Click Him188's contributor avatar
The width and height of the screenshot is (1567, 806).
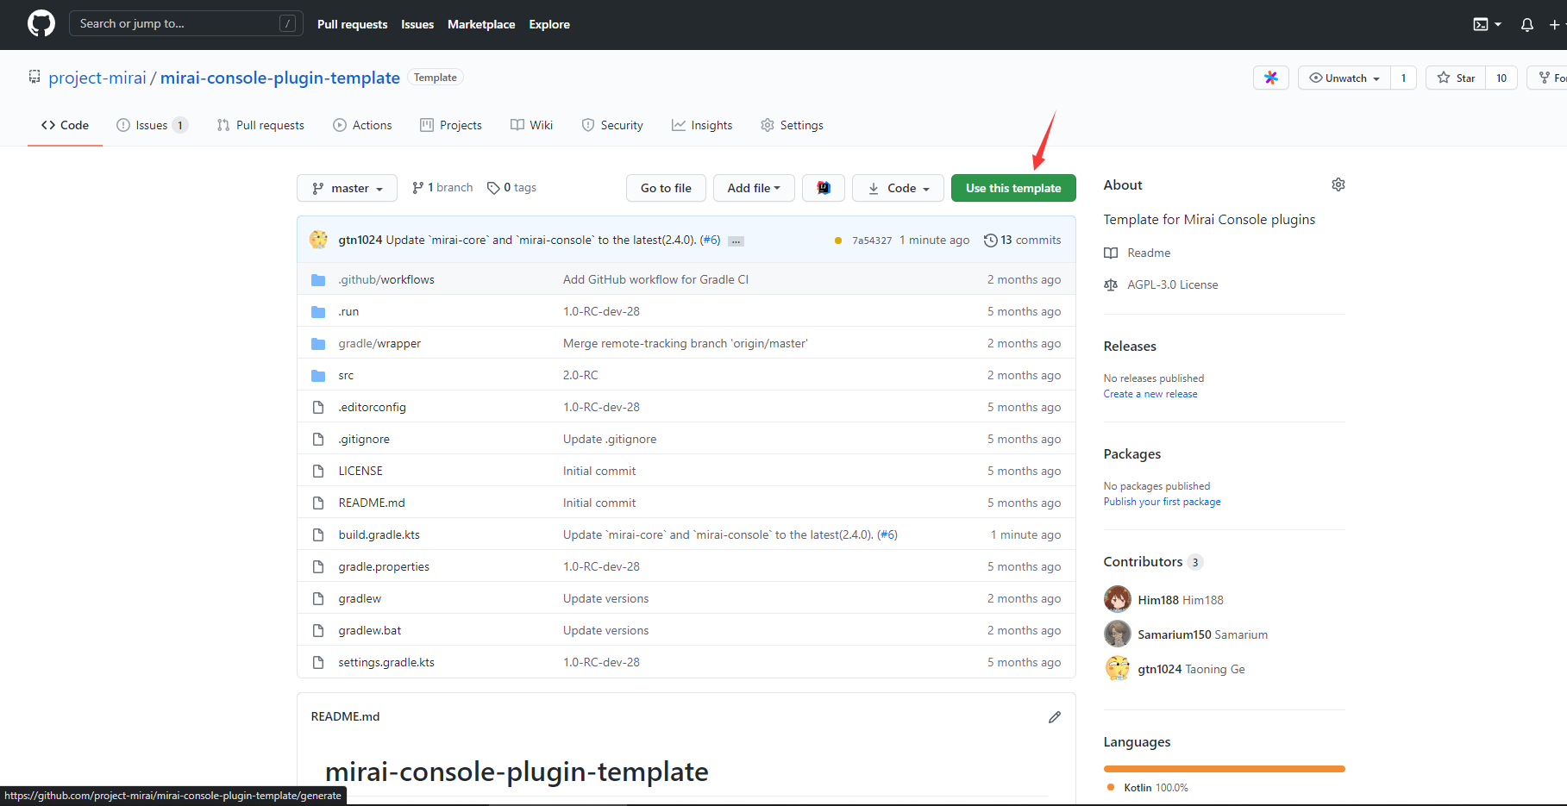[x=1118, y=599]
